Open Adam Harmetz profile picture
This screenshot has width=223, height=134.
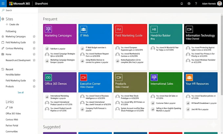tap(219, 4)
